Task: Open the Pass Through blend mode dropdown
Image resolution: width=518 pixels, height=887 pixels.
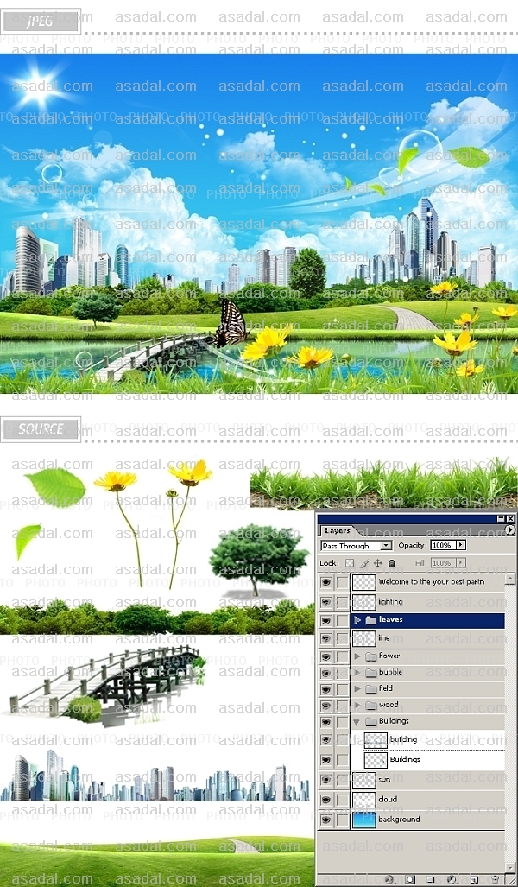Action: coord(386,546)
